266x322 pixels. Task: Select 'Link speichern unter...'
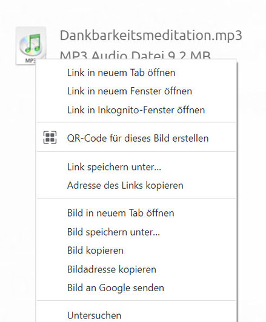point(136,167)
